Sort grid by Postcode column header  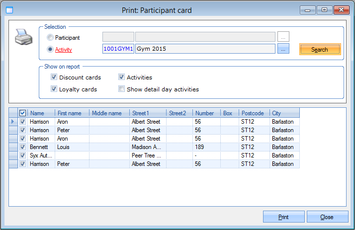click(x=254, y=113)
